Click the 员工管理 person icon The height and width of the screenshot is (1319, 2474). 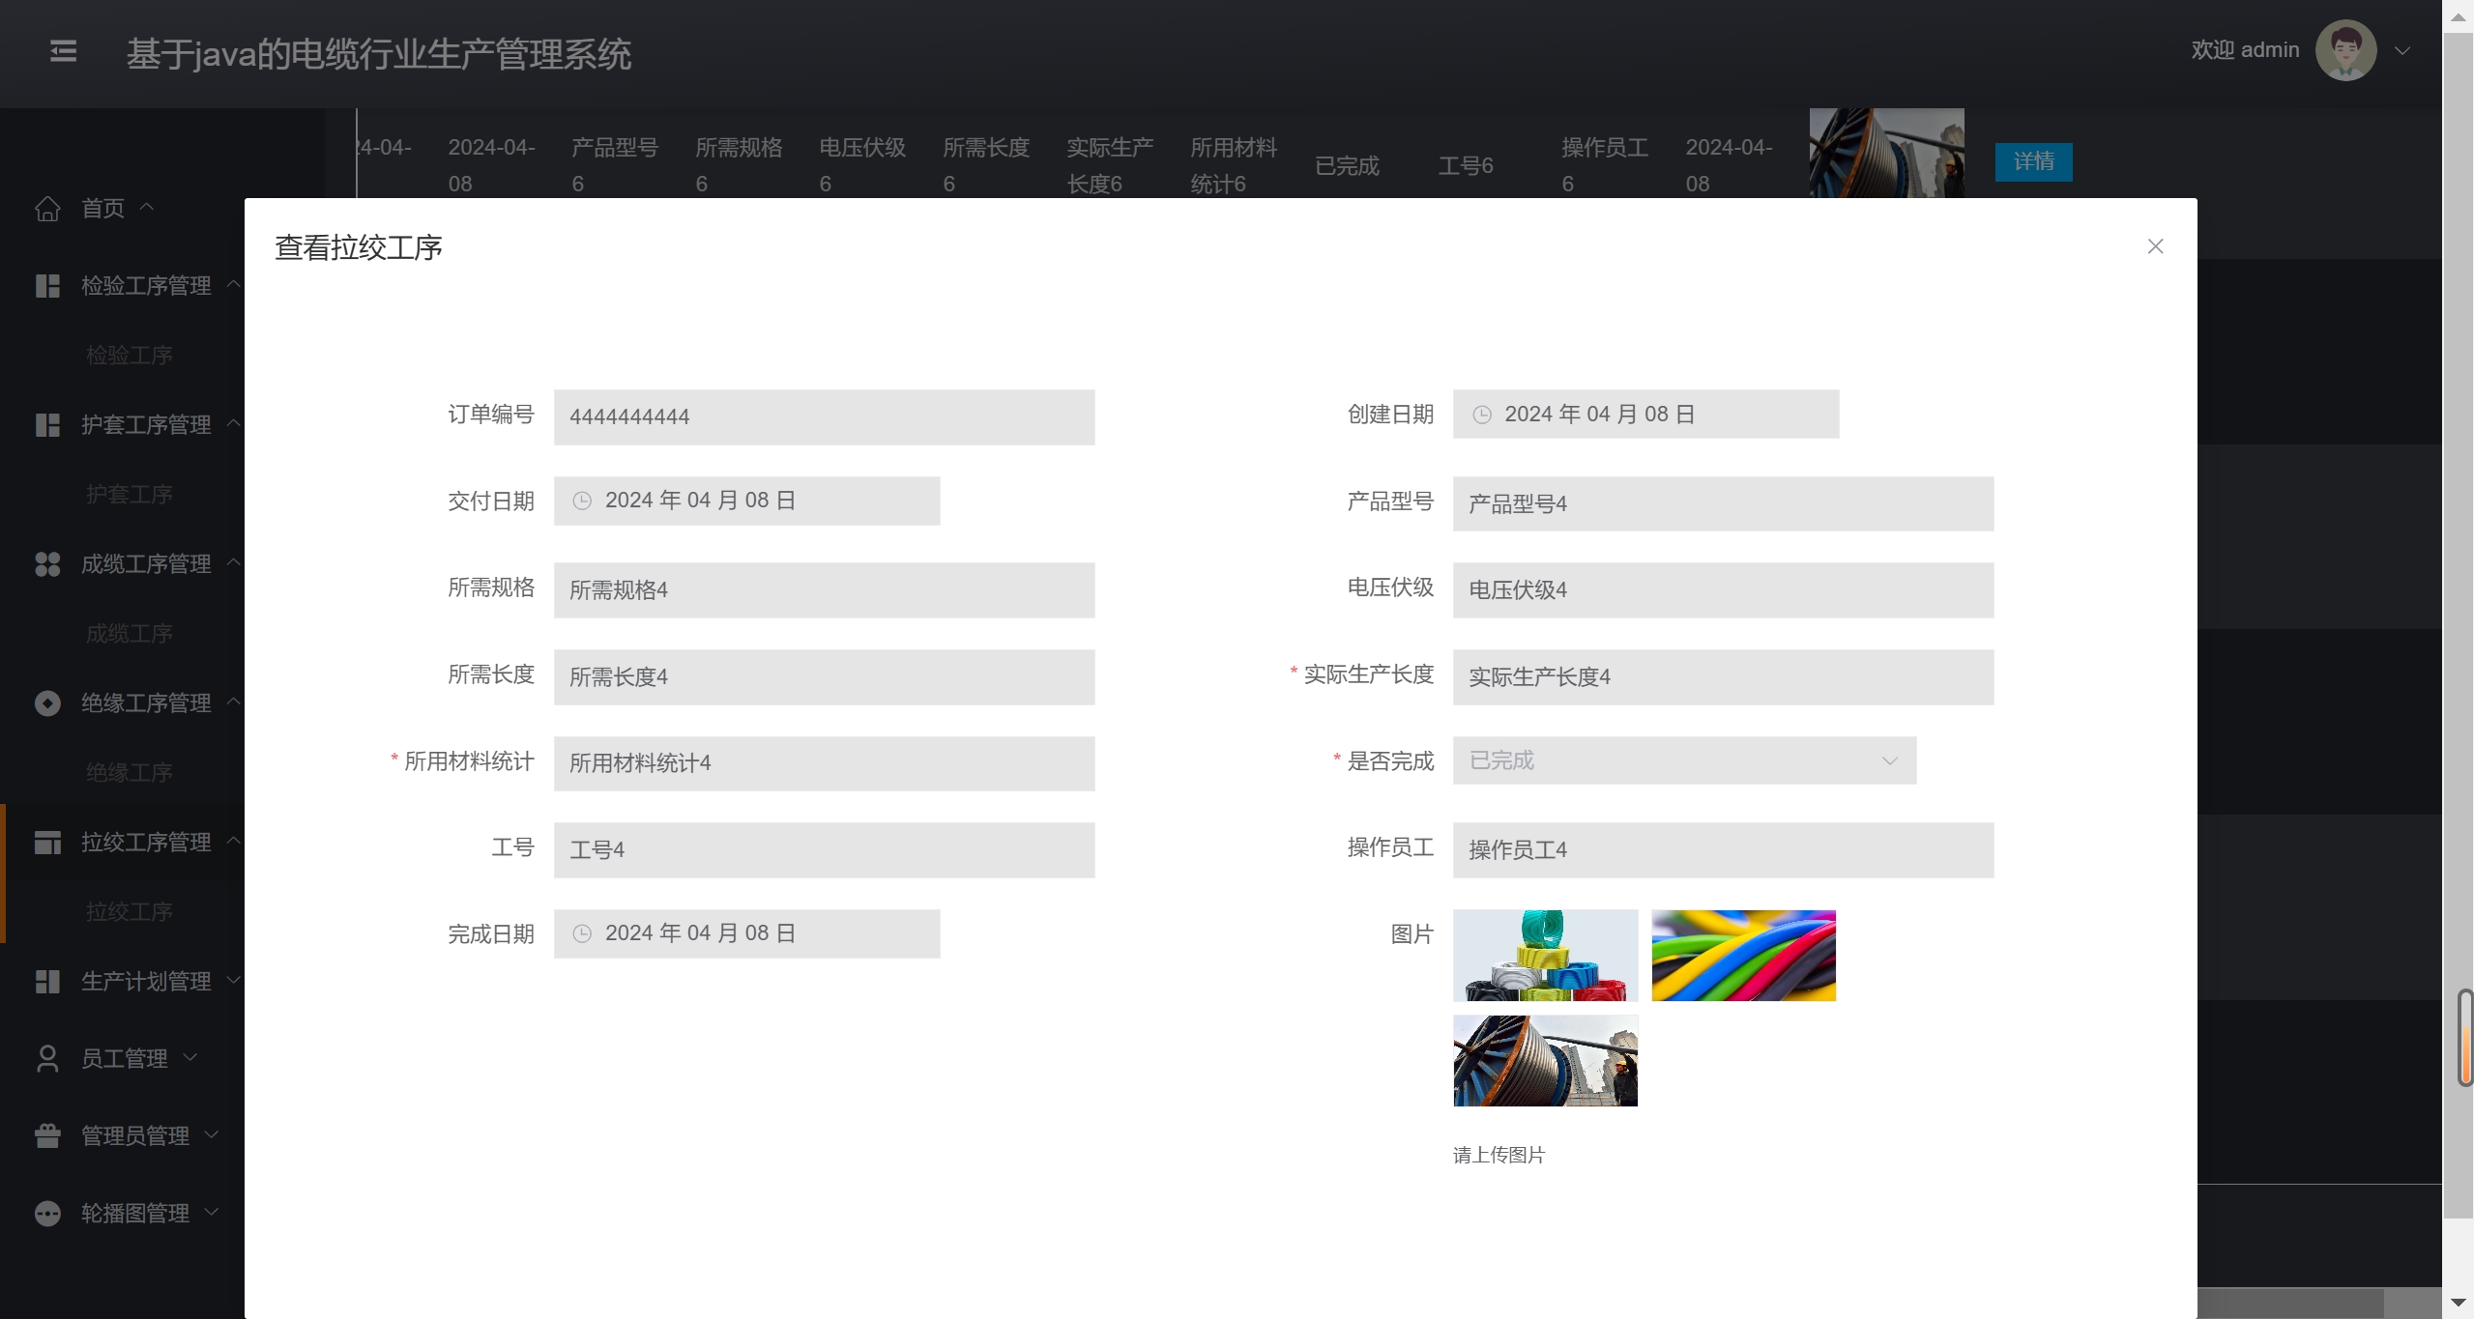click(x=47, y=1059)
